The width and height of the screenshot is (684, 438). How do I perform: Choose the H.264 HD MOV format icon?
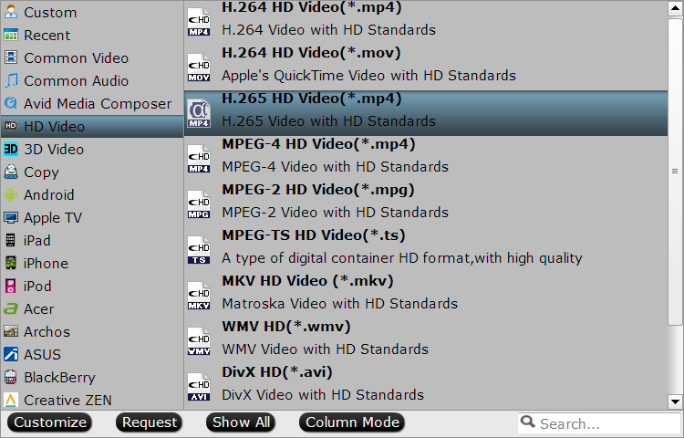coord(199,68)
